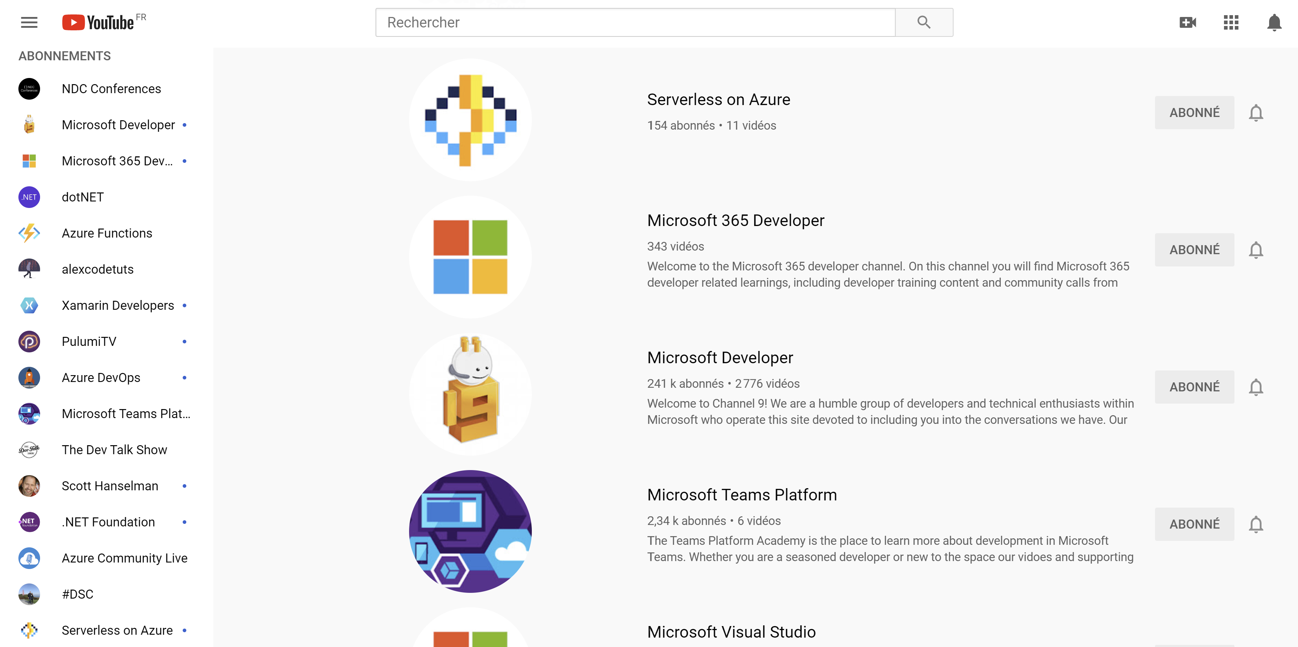Open the hamburger guide menu
Screen dimensions: 1298x647
tap(29, 22)
